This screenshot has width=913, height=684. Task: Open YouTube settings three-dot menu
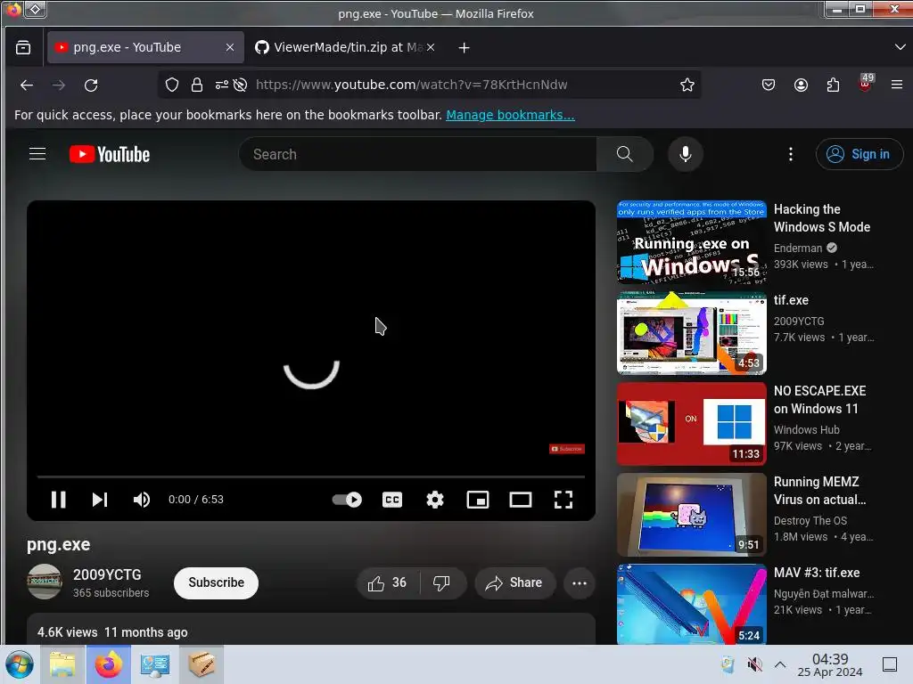(790, 154)
